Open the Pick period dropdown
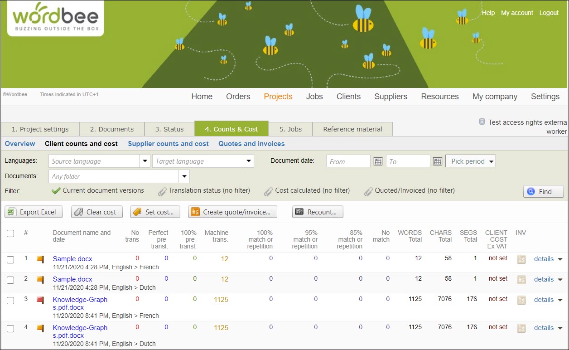 (x=470, y=161)
